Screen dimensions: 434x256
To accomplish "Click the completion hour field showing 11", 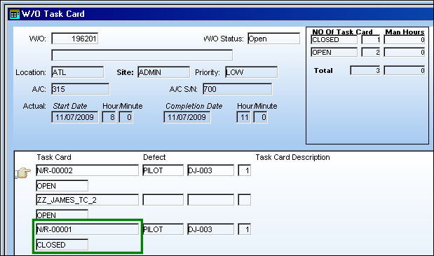I will [x=243, y=117].
